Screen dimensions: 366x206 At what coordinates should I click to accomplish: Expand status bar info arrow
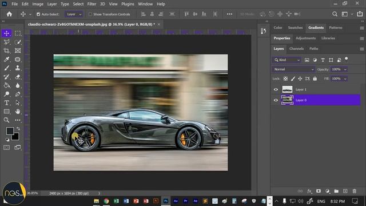[99, 193]
